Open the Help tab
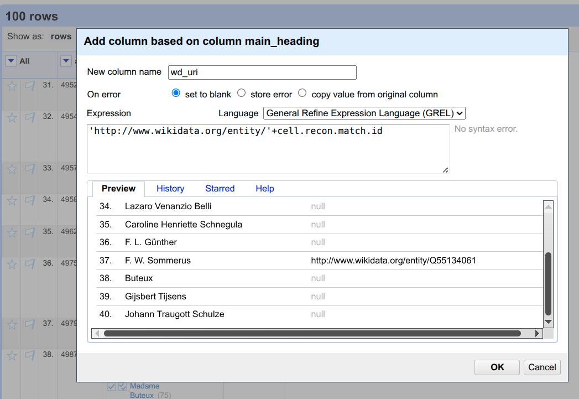Image resolution: width=579 pixels, height=399 pixels. click(x=265, y=188)
